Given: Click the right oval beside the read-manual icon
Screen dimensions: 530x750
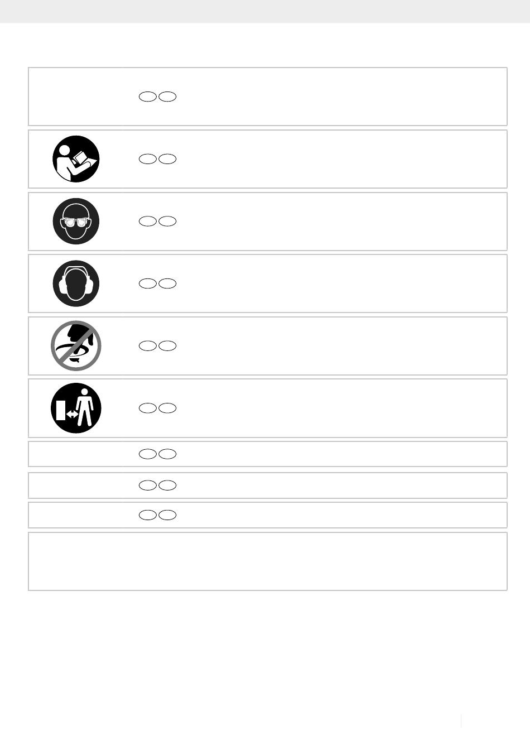Looking at the screenshot, I should 167,159.
